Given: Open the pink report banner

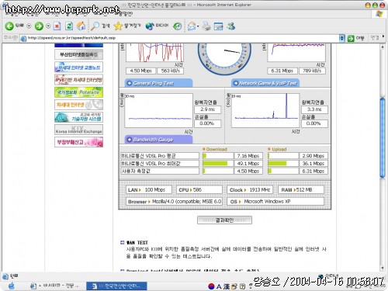Looking at the screenshot, I should pyautogui.click(x=78, y=142).
